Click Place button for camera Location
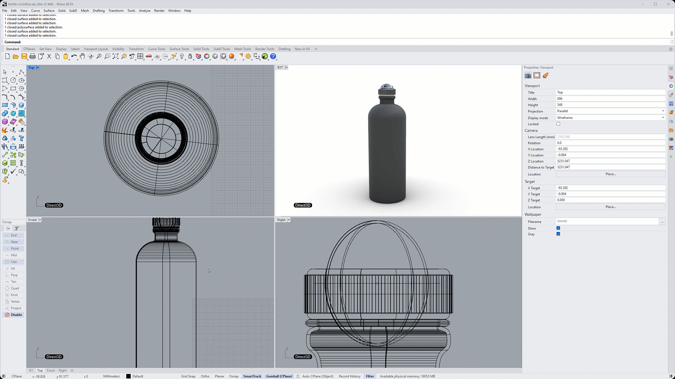This screenshot has width=675, height=379. click(611, 174)
